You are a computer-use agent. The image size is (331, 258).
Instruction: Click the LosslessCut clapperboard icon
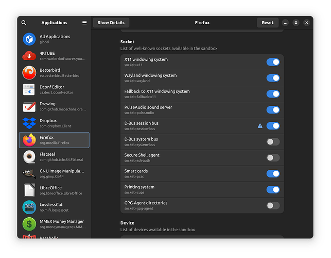click(x=29, y=207)
